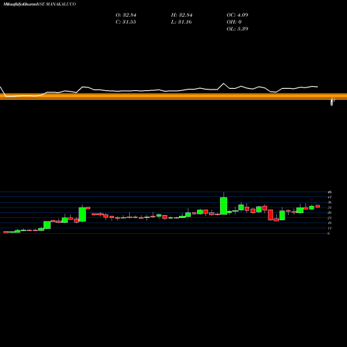This screenshot has height=347, width=347.
Task: Click the 41 price axis label
Action: 330,197
